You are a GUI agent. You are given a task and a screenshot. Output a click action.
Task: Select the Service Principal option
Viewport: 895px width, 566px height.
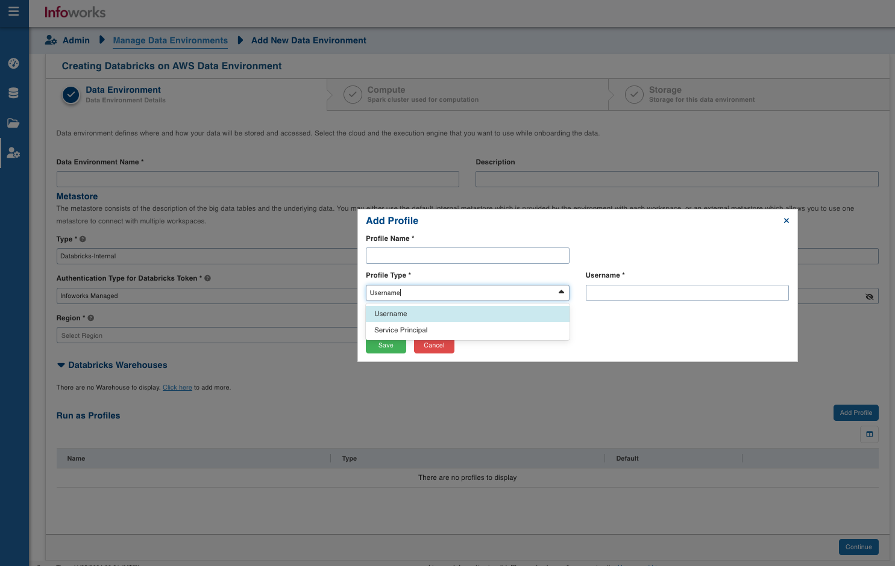467,330
